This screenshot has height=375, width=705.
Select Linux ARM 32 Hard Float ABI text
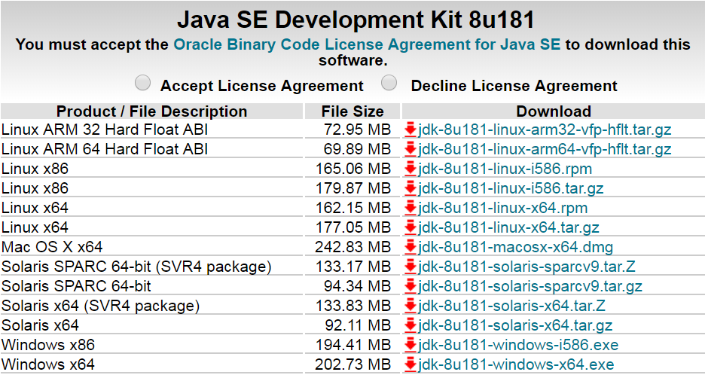(104, 130)
